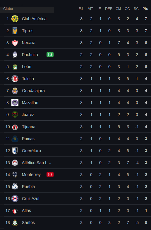Open the Tijuana club link
151x230 pixels.
coord(29,127)
